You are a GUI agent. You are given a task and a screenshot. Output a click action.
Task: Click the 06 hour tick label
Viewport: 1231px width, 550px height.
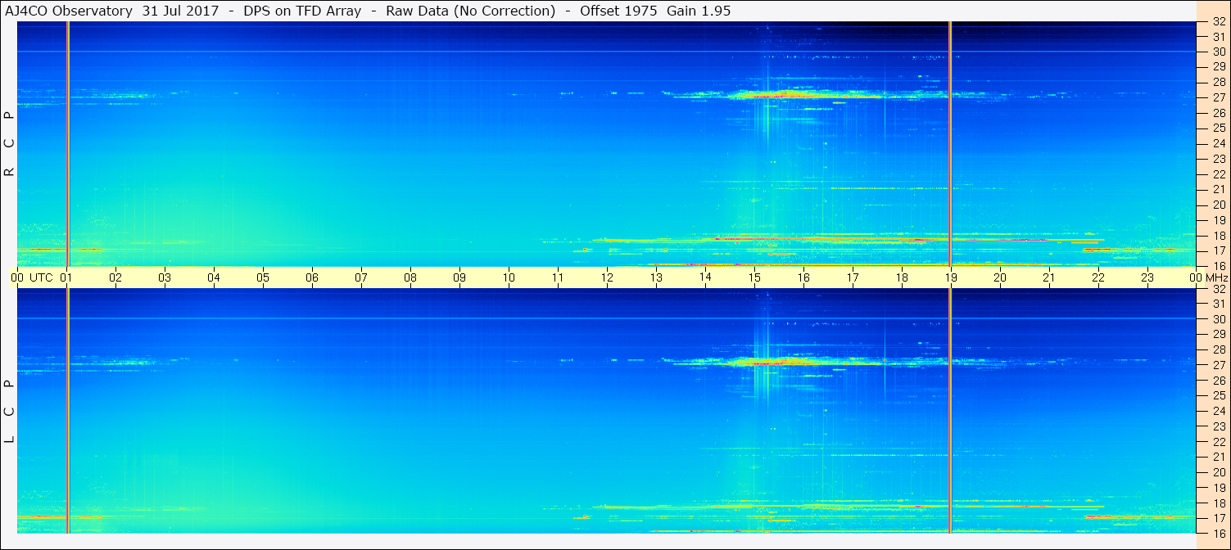[312, 277]
